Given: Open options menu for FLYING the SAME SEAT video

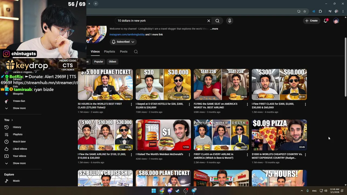Looking at the screenshot, I should point(248,104).
